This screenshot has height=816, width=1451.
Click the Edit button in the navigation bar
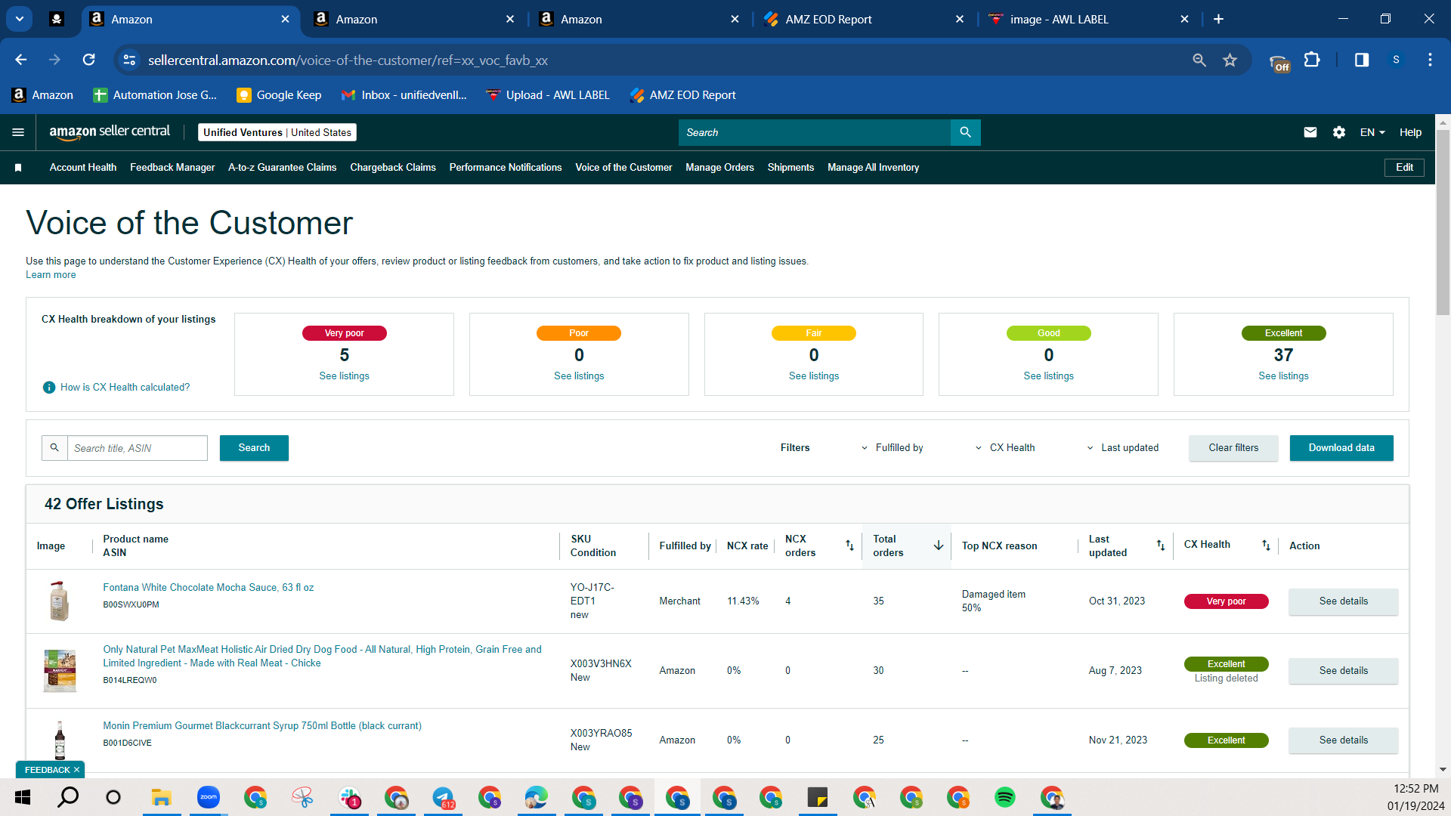click(1404, 168)
